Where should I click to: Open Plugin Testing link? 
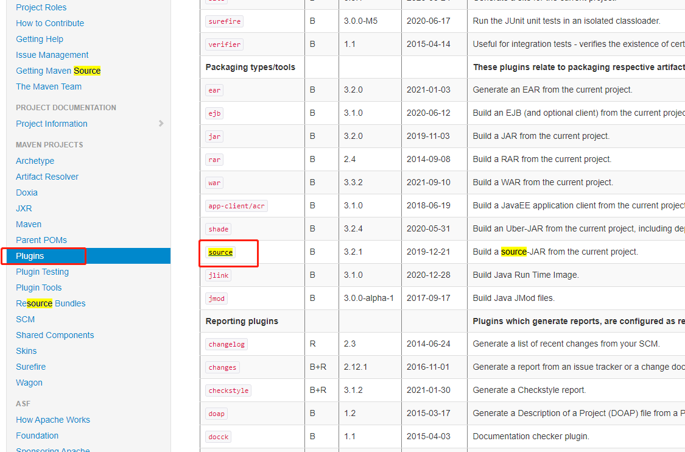[43, 272]
